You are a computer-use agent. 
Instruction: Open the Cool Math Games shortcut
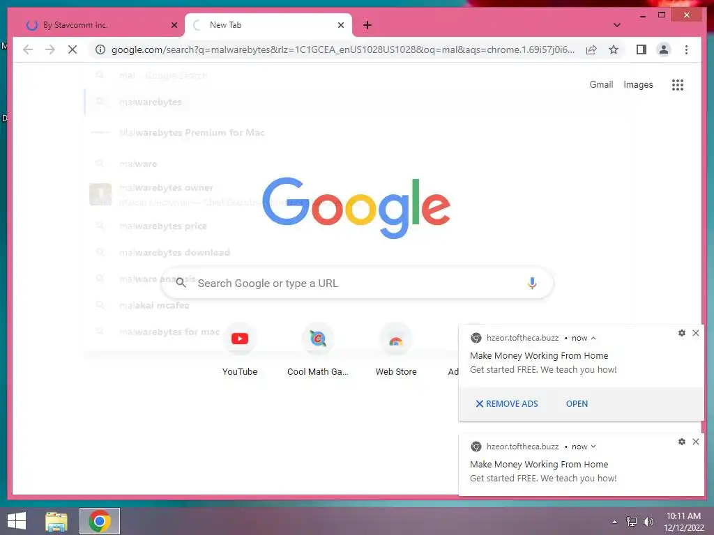pyautogui.click(x=317, y=350)
